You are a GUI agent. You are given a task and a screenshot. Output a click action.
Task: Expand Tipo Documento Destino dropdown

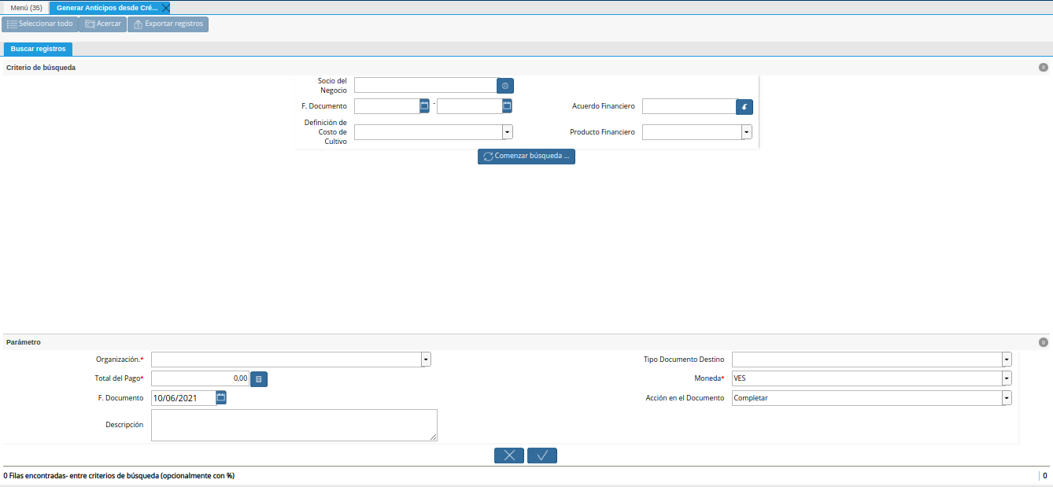tap(1007, 360)
